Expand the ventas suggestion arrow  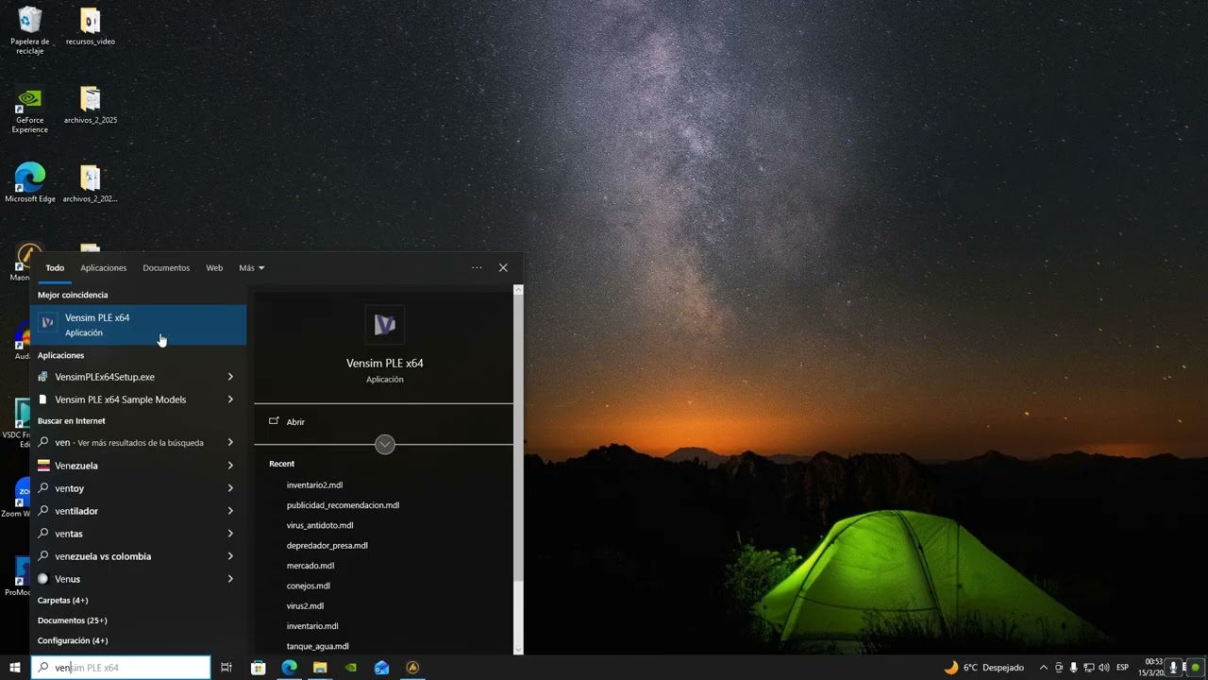point(230,534)
